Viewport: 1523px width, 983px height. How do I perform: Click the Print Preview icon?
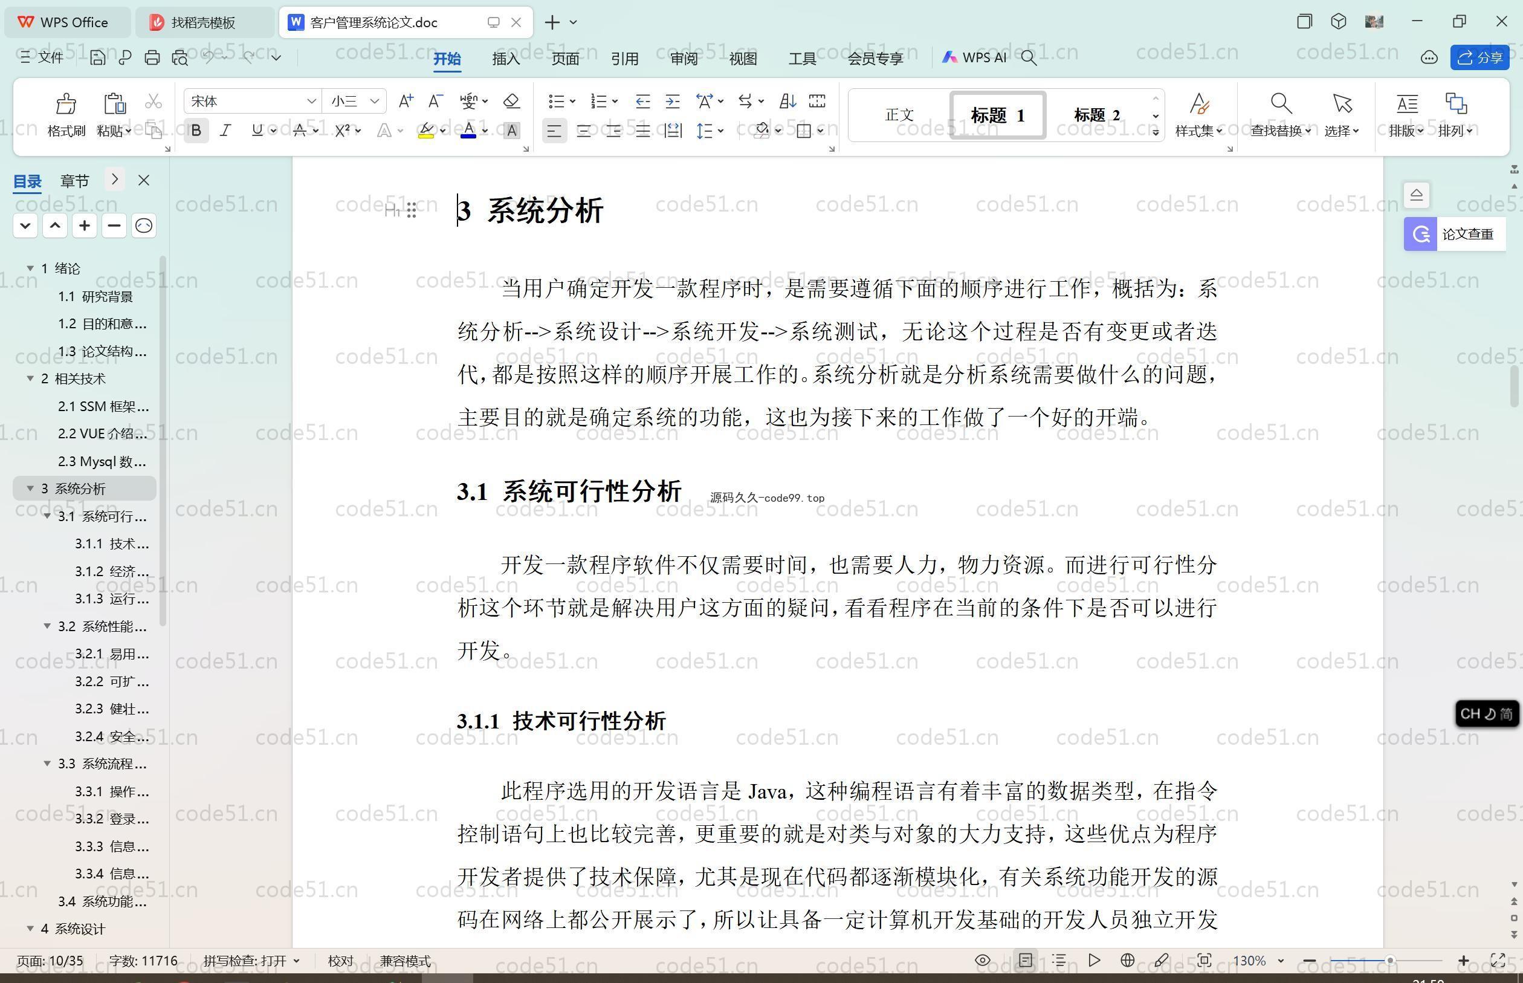tap(180, 58)
